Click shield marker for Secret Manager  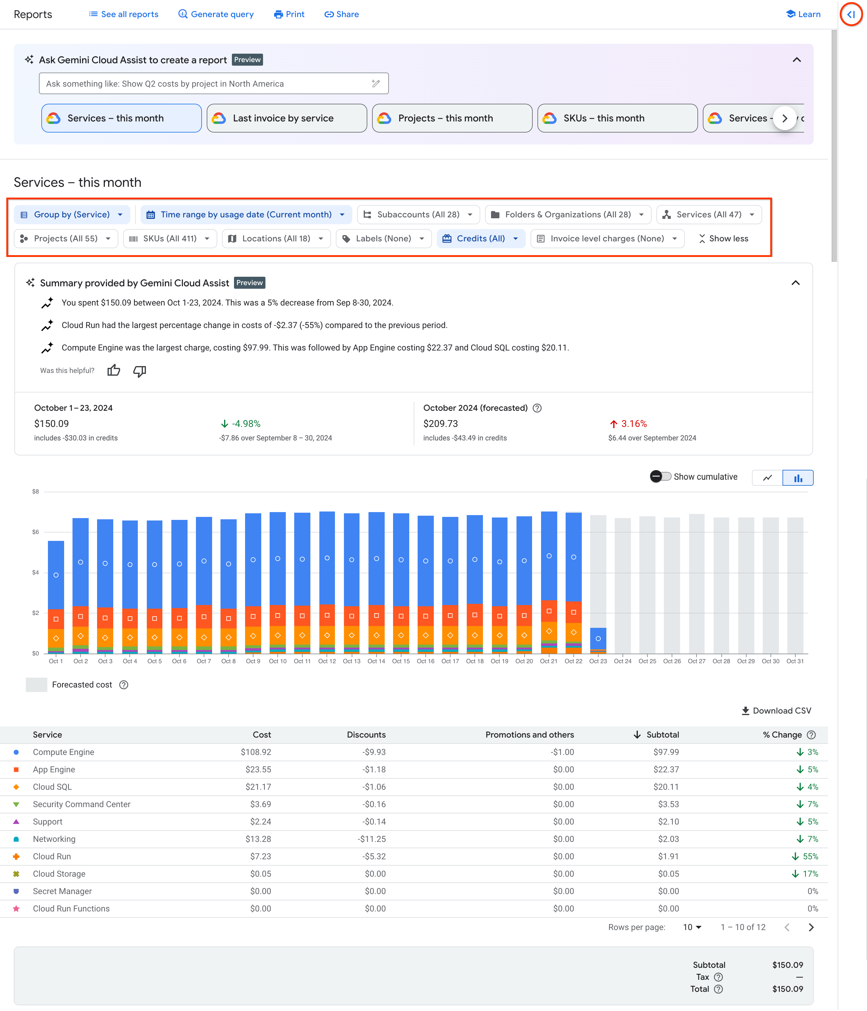16,891
